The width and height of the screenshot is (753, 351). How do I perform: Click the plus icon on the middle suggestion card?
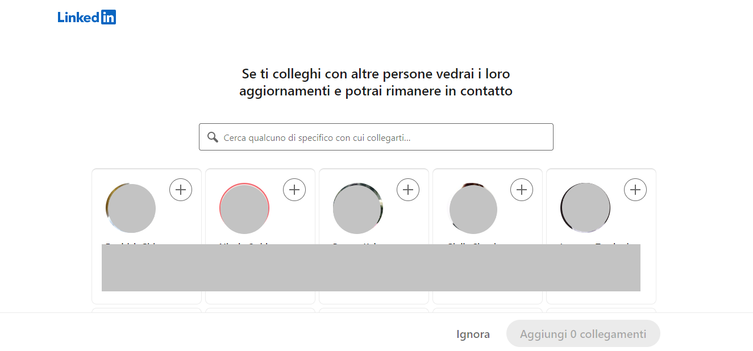408,190
